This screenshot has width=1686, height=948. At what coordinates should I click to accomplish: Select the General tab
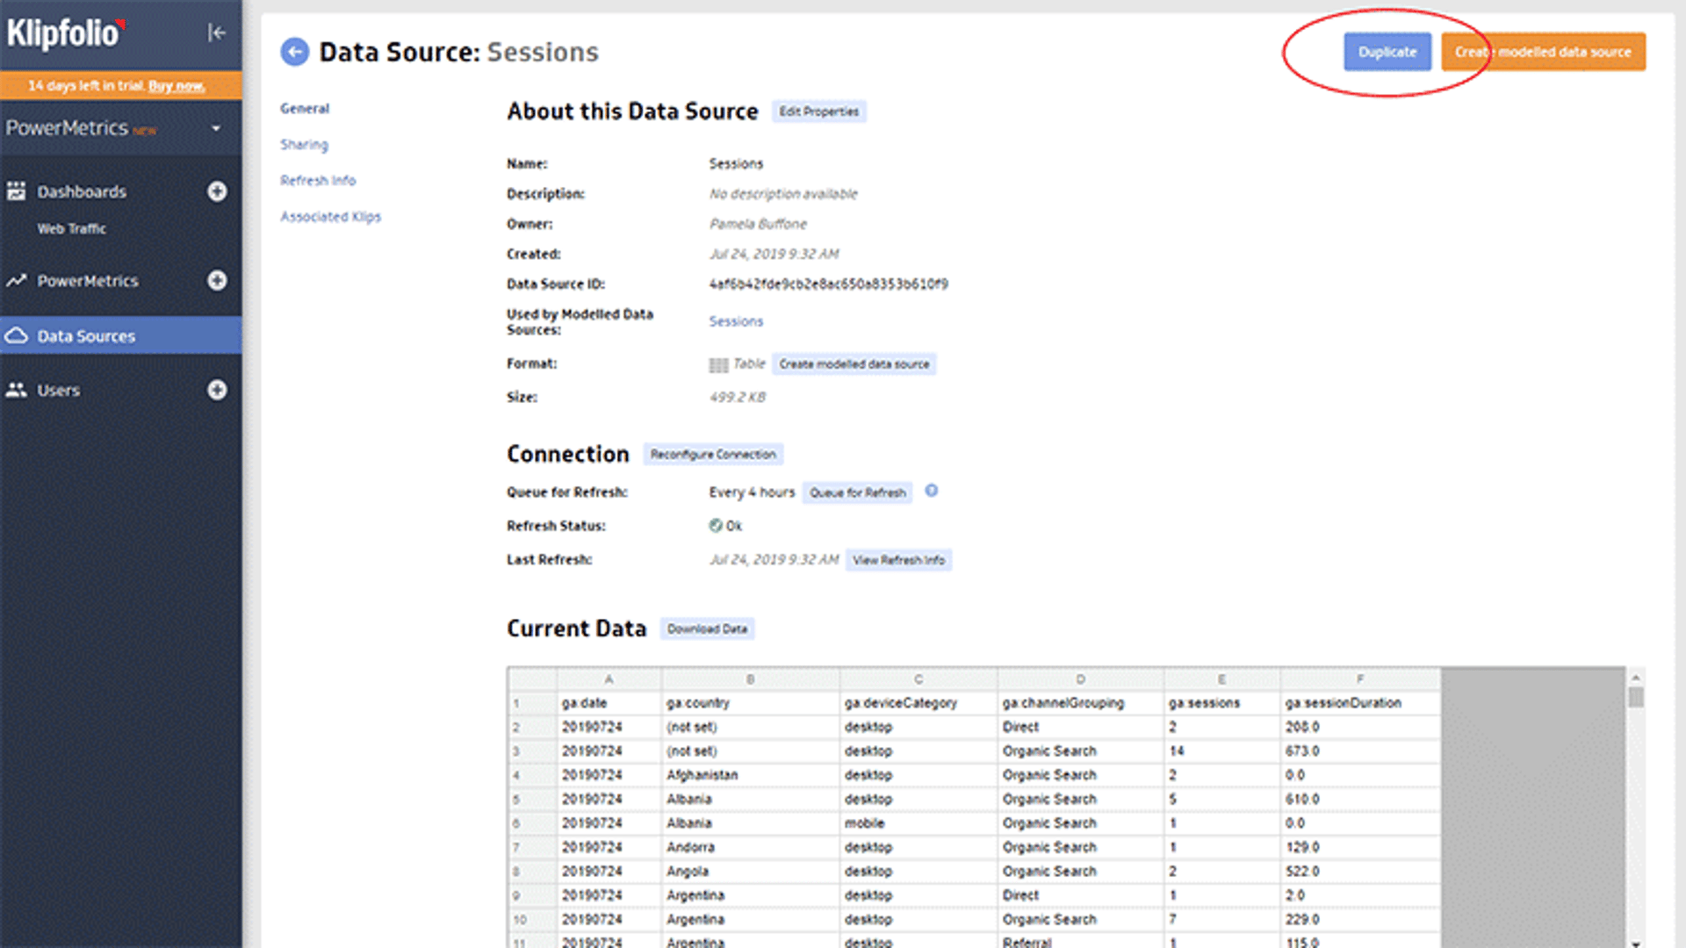(x=305, y=108)
